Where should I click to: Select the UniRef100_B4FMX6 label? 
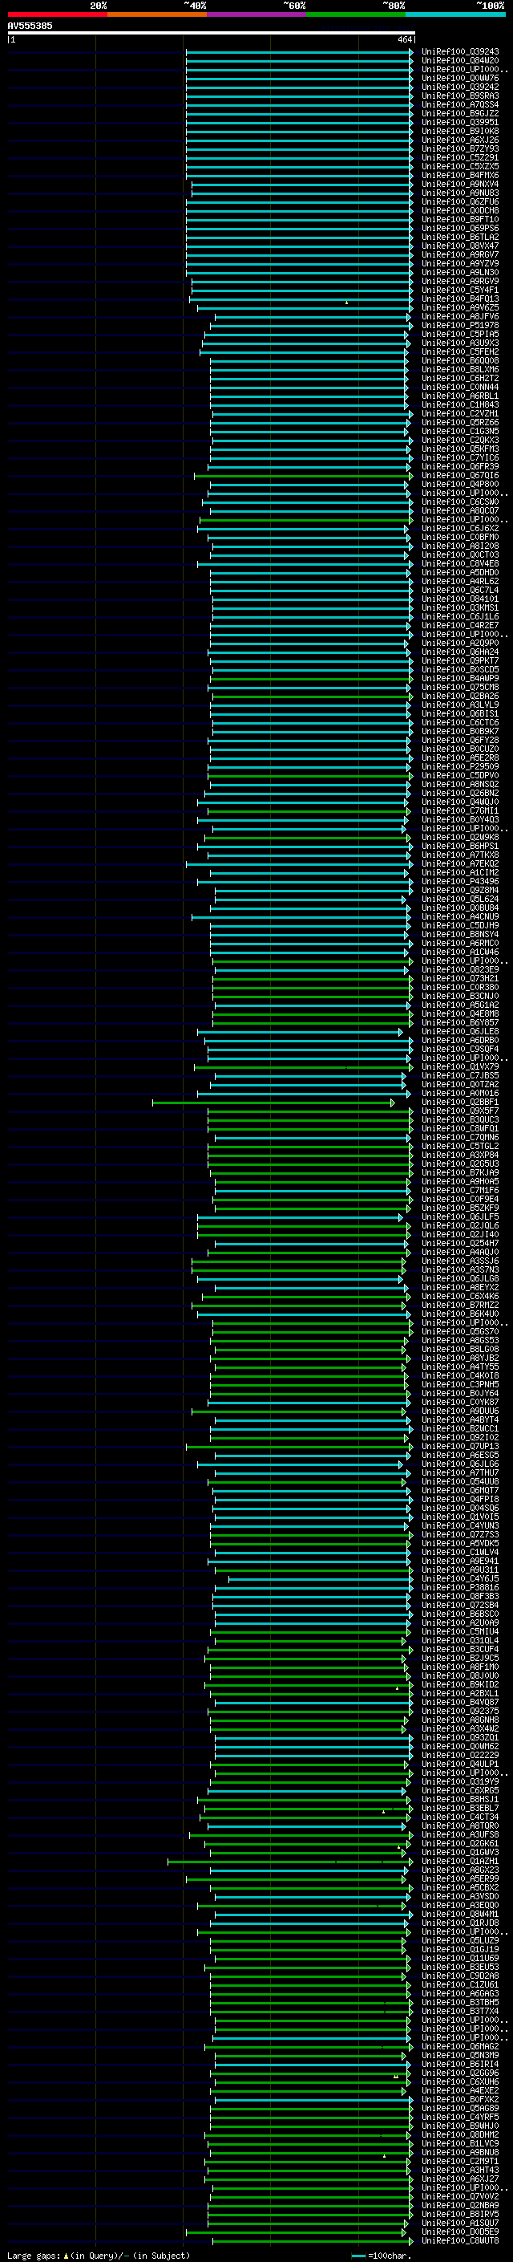pos(460,175)
